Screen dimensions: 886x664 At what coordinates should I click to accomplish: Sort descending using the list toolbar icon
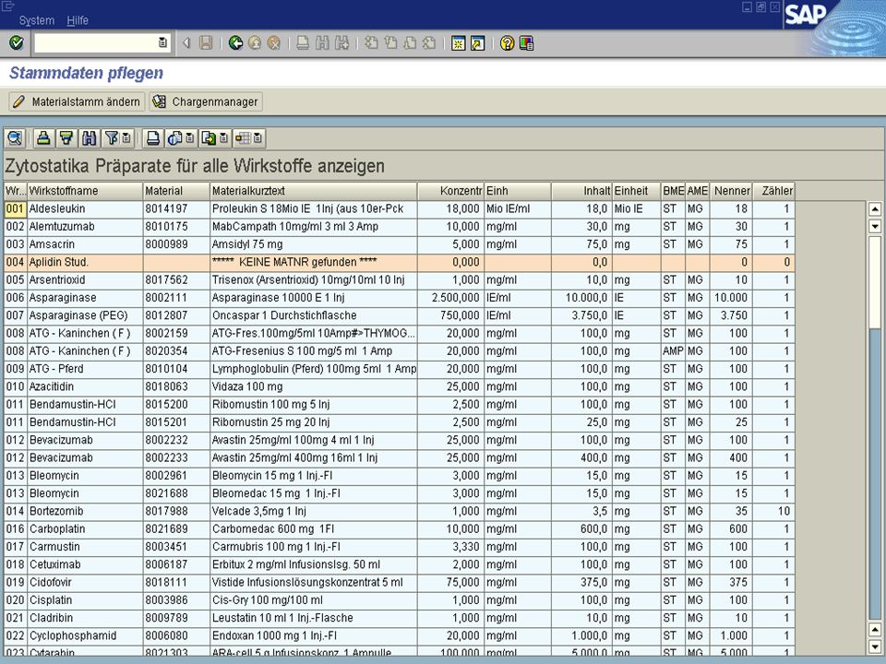(66, 138)
